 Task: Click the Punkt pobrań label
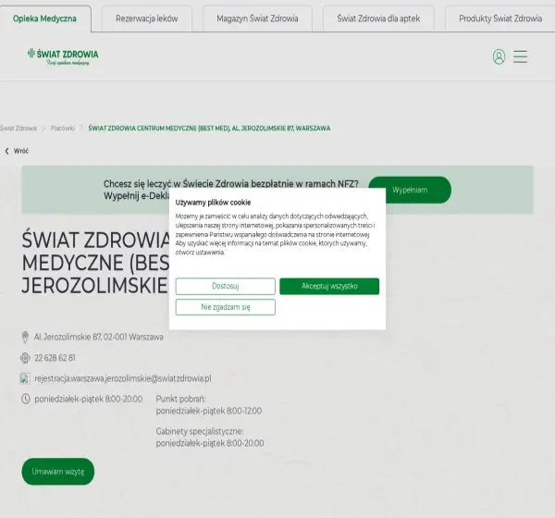coord(180,399)
